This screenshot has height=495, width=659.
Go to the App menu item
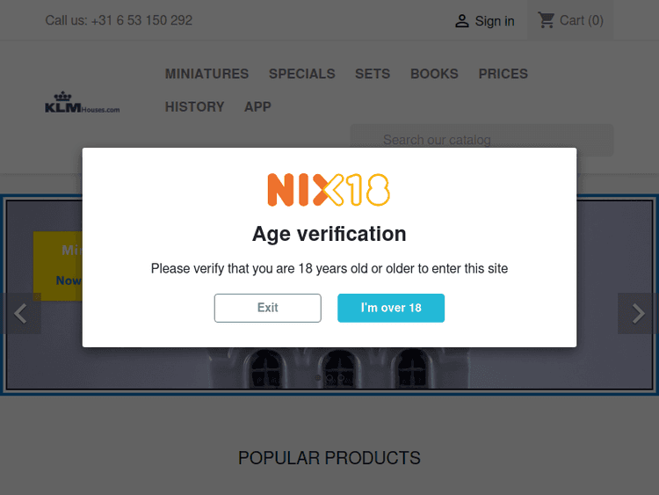257,106
